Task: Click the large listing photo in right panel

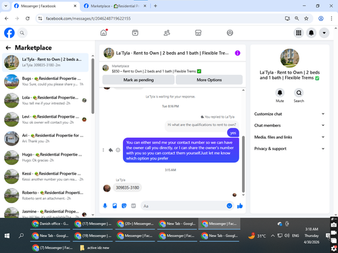Action: pyautogui.click(x=289, y=58)
